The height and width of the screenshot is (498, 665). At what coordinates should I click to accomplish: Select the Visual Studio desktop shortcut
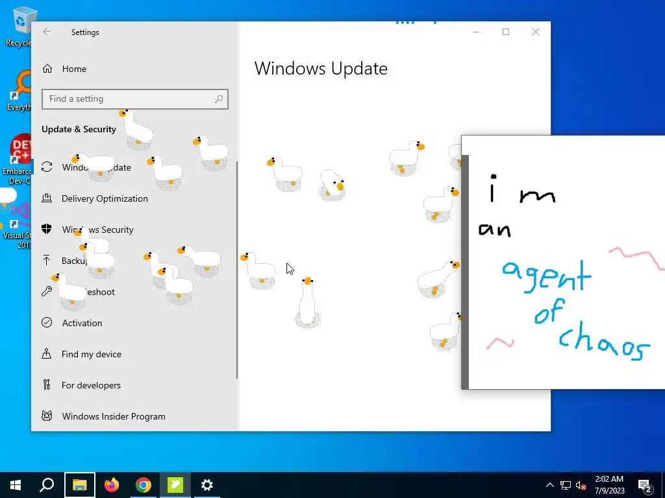(x=17, y=226)
